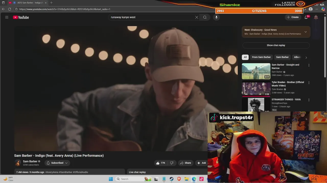This screenshot has height=183, width=327.
Task: Clear the search box with the X
Action: (197, 17)
